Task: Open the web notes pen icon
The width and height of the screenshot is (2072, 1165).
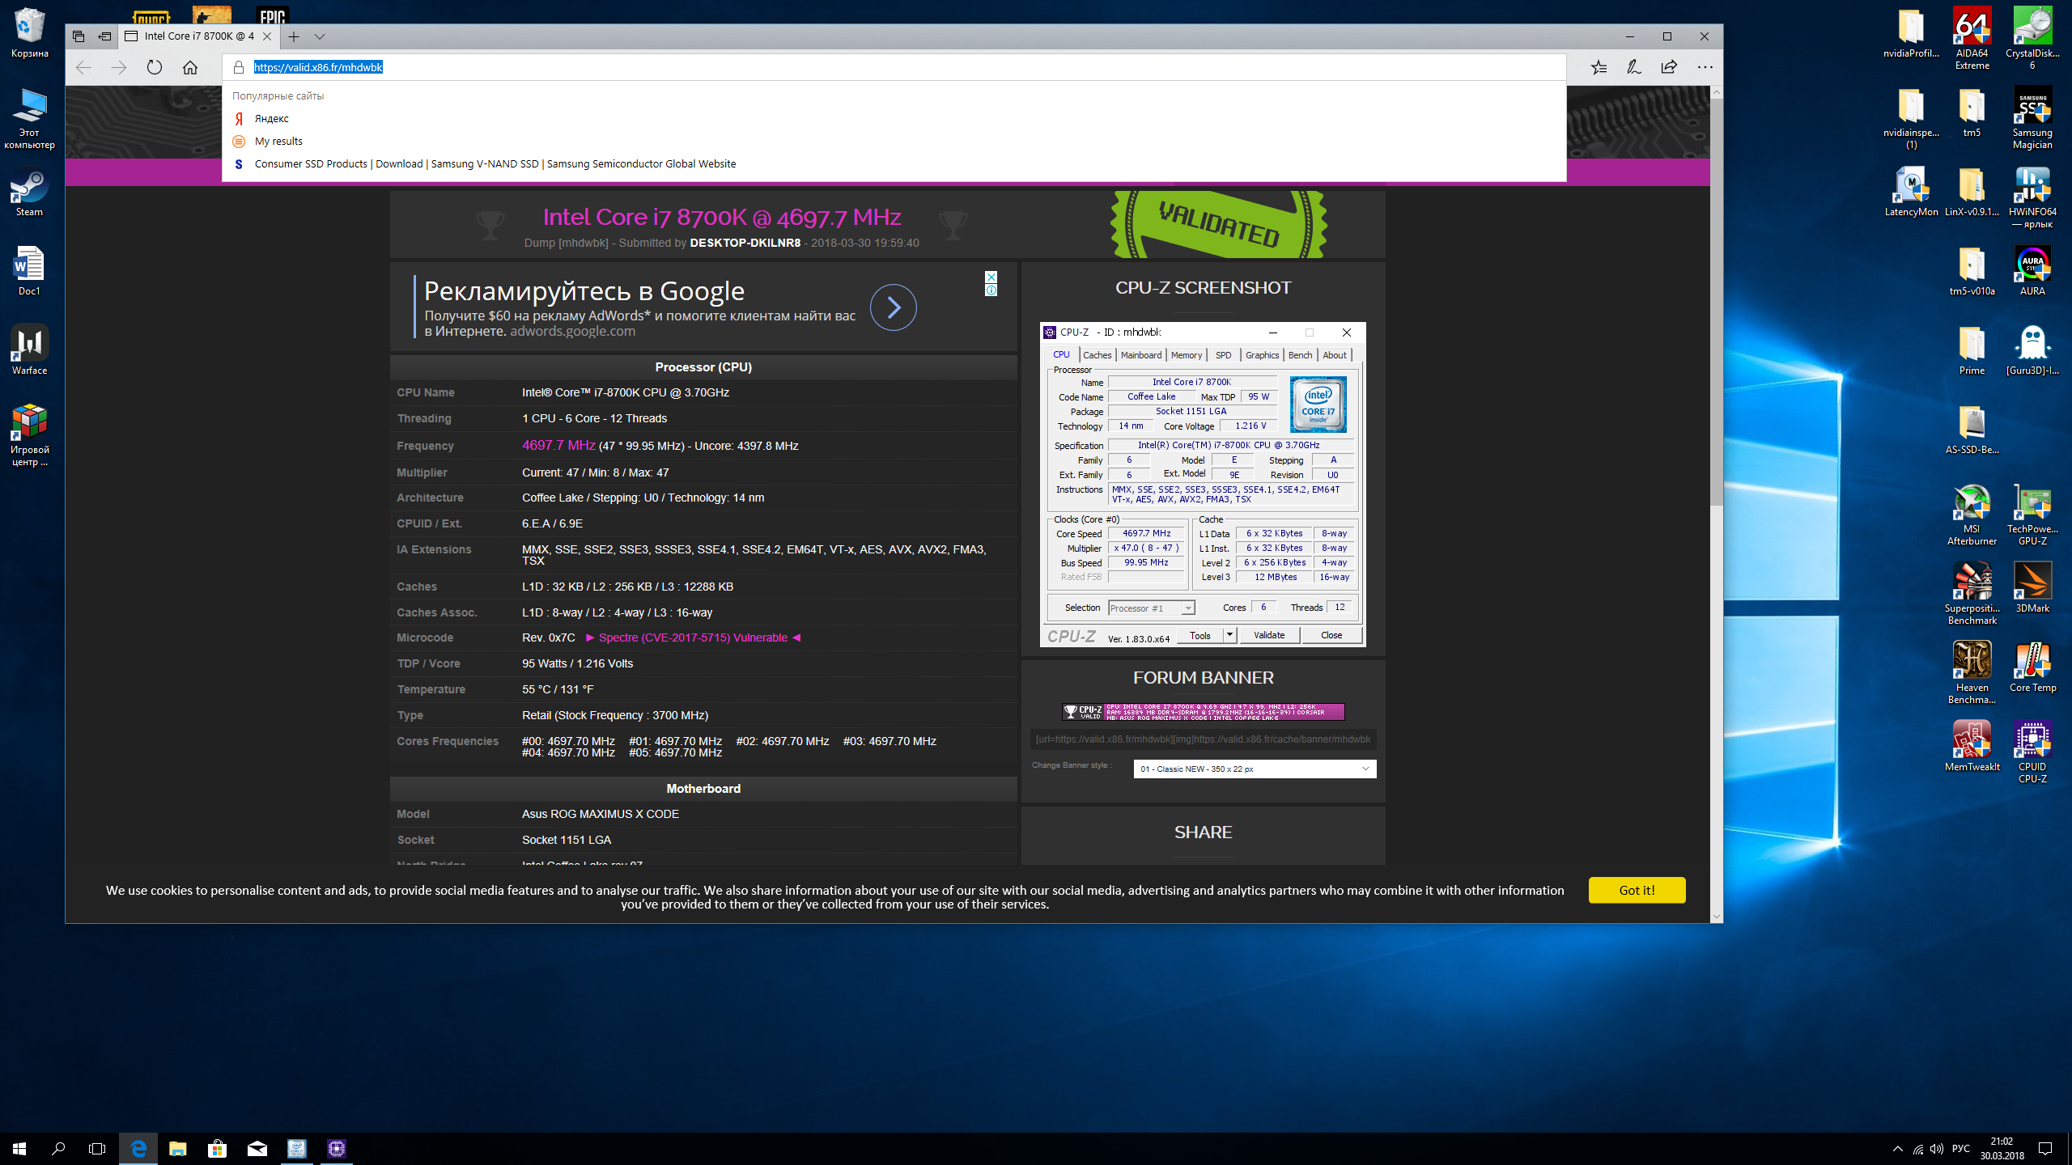Action: (1634, 67)
